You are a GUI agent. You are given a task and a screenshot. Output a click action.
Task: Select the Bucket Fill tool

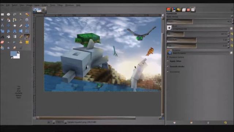tap(8, 37)
